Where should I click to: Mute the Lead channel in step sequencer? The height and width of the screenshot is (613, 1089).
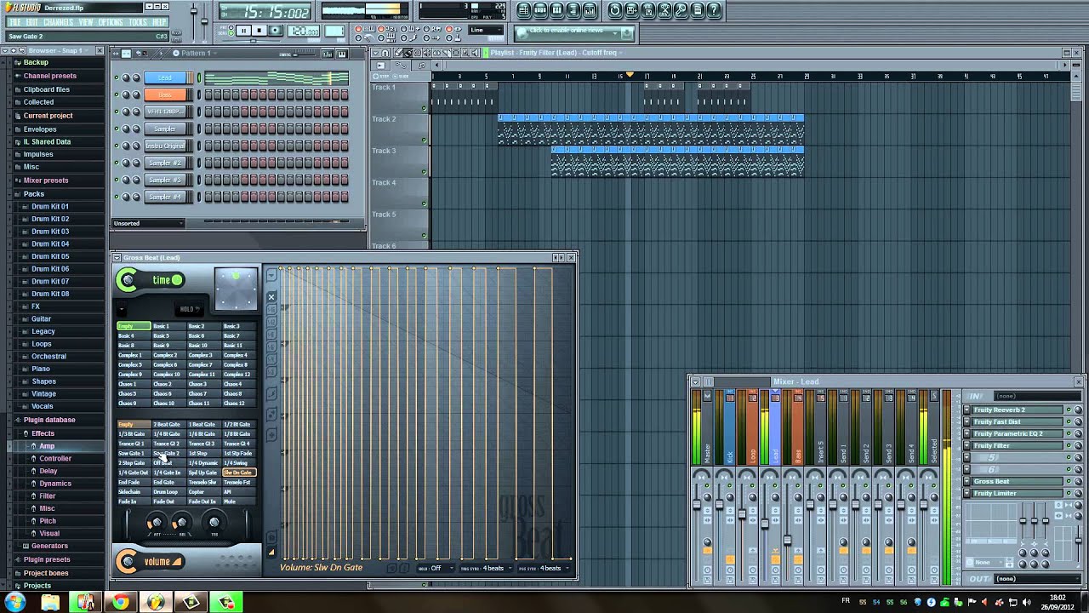coord(117,77)
